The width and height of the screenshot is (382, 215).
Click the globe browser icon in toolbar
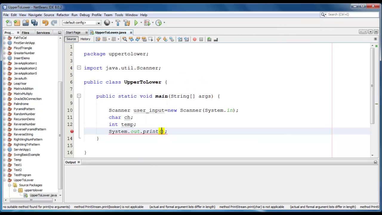coord(107,23)
